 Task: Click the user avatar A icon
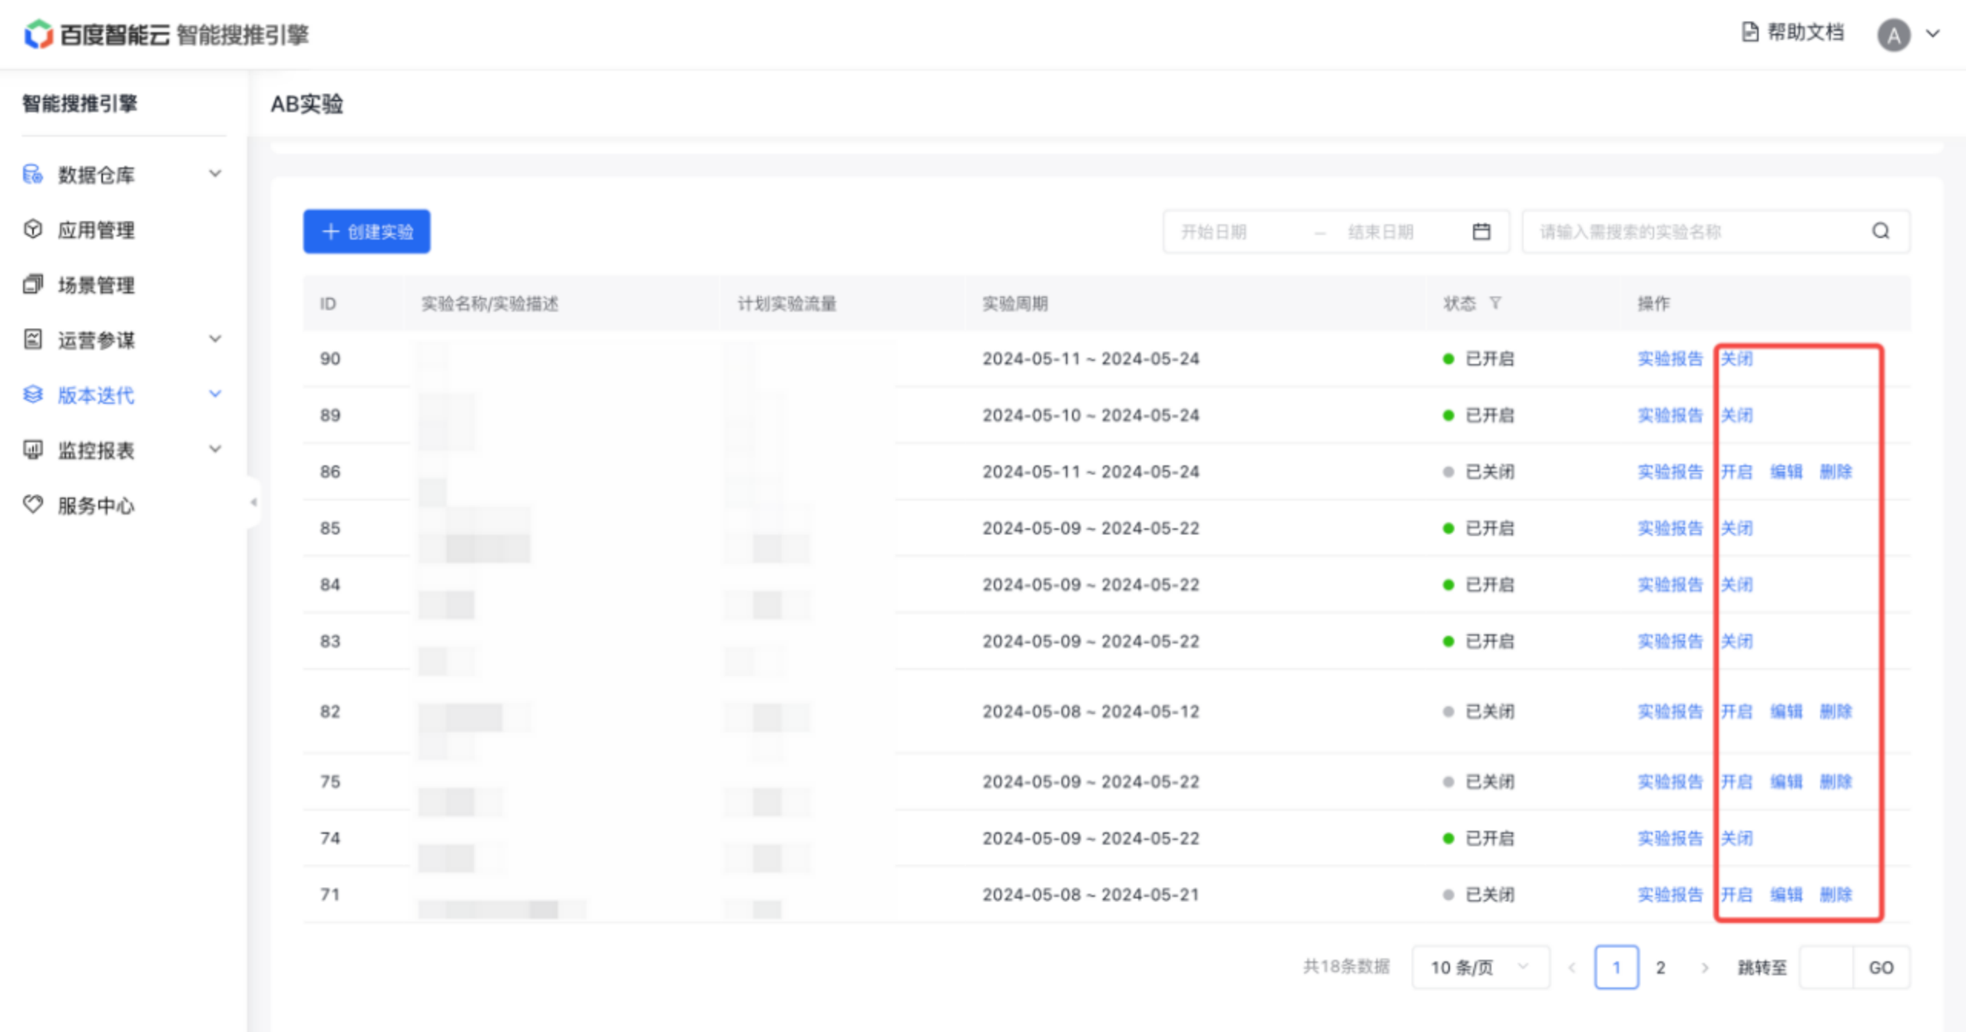click(1893, 35)
